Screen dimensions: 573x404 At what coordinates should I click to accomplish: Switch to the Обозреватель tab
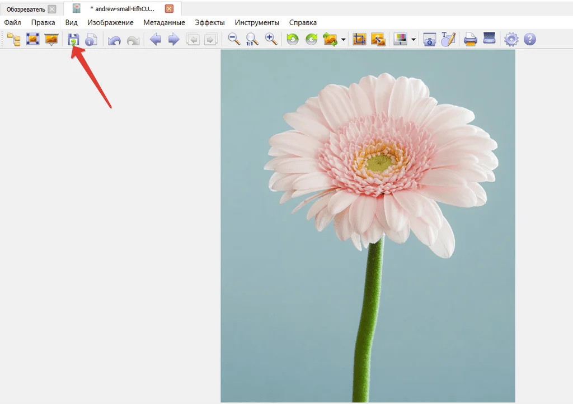[x=26, y=9]
